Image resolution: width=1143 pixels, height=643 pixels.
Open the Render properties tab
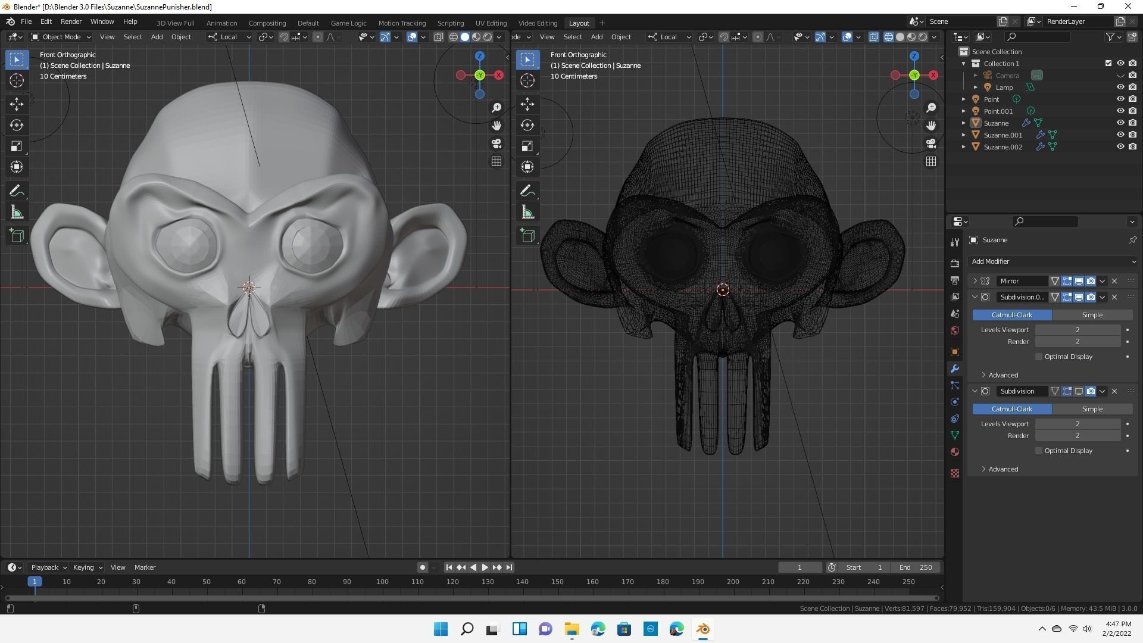pos(955,263)
